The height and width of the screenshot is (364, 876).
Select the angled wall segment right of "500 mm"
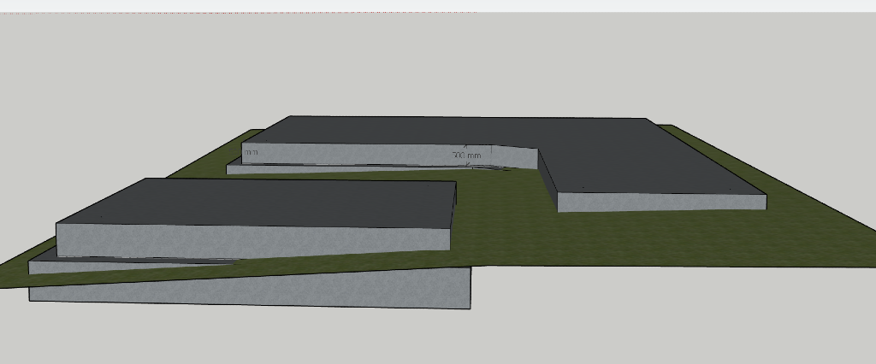coord(516,158)
